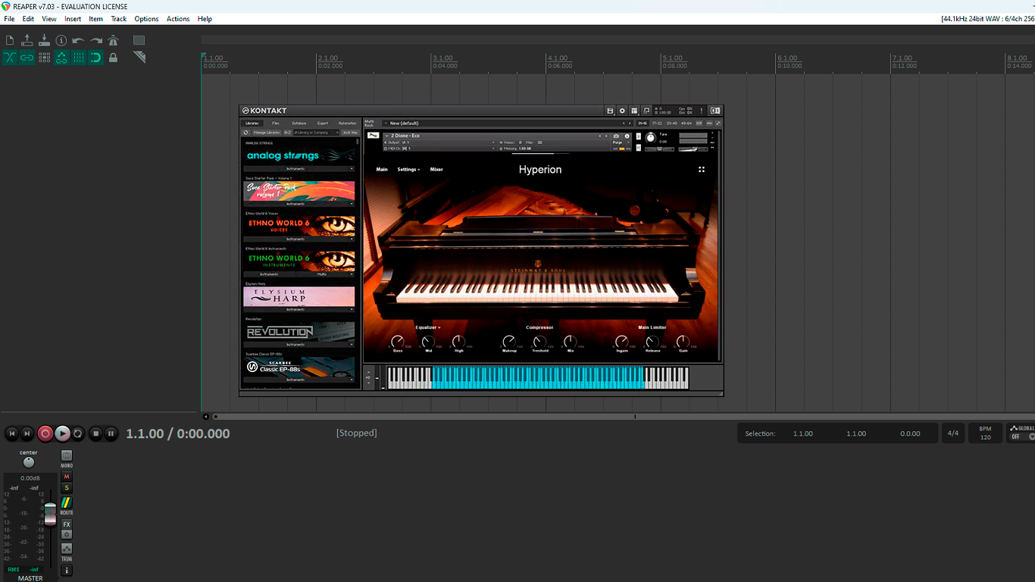Create a new project with the toolbar icon
Screen dimensions: 1035x582
tap(10, 40)
